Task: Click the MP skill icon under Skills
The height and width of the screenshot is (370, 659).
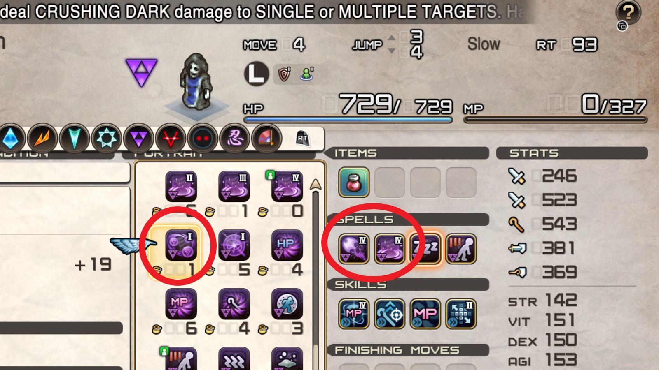Action: (425, 314)
